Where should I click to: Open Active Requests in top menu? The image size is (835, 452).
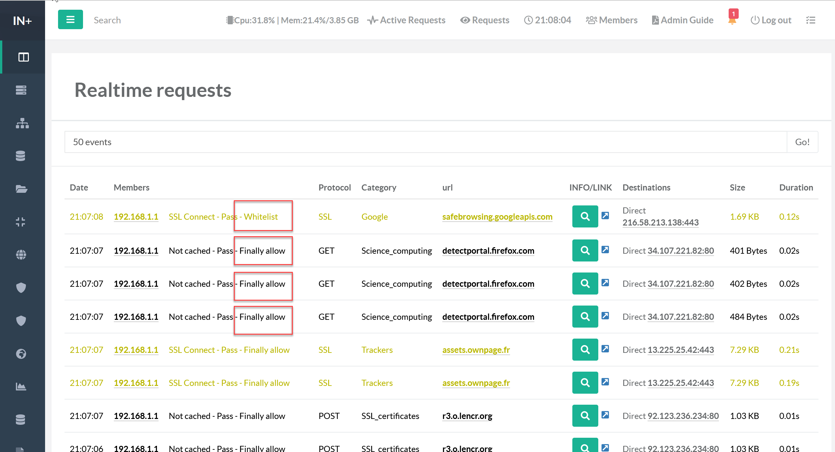coord(406,20)
